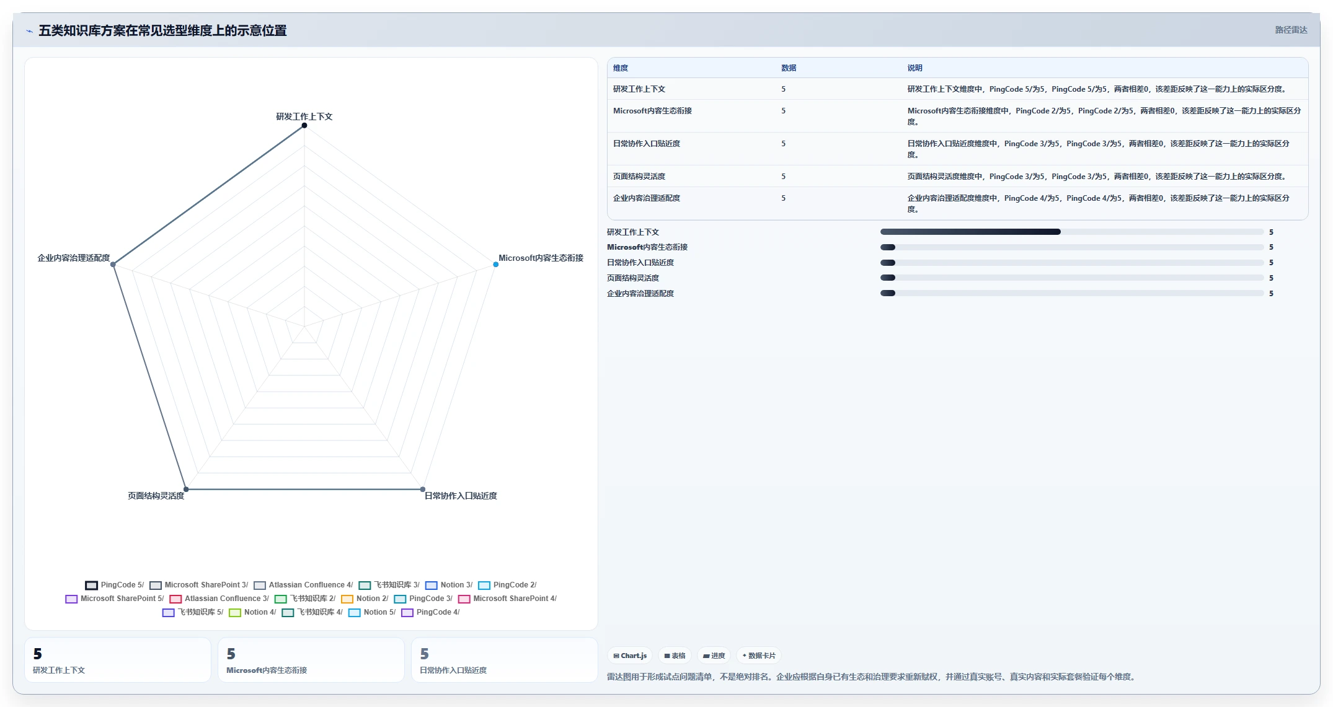Click the purple PingCode 4/ legend item
This screenshot has width=1333, height=707.
430,612
